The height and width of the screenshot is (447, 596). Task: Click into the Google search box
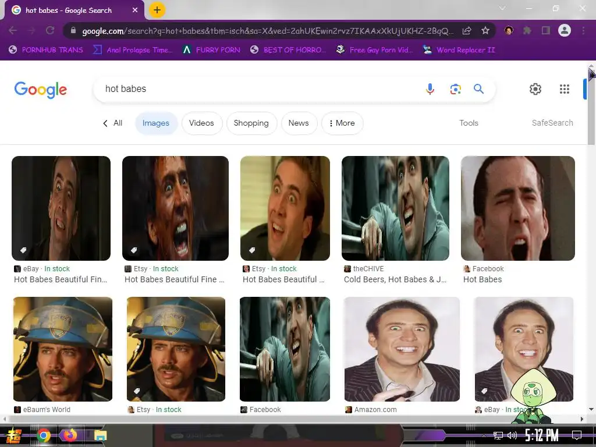tap(258, 89)
